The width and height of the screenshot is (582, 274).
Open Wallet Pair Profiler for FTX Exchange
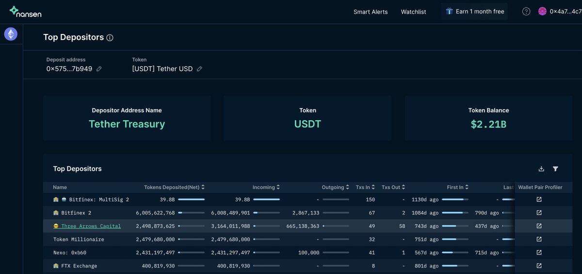point(539,266)
